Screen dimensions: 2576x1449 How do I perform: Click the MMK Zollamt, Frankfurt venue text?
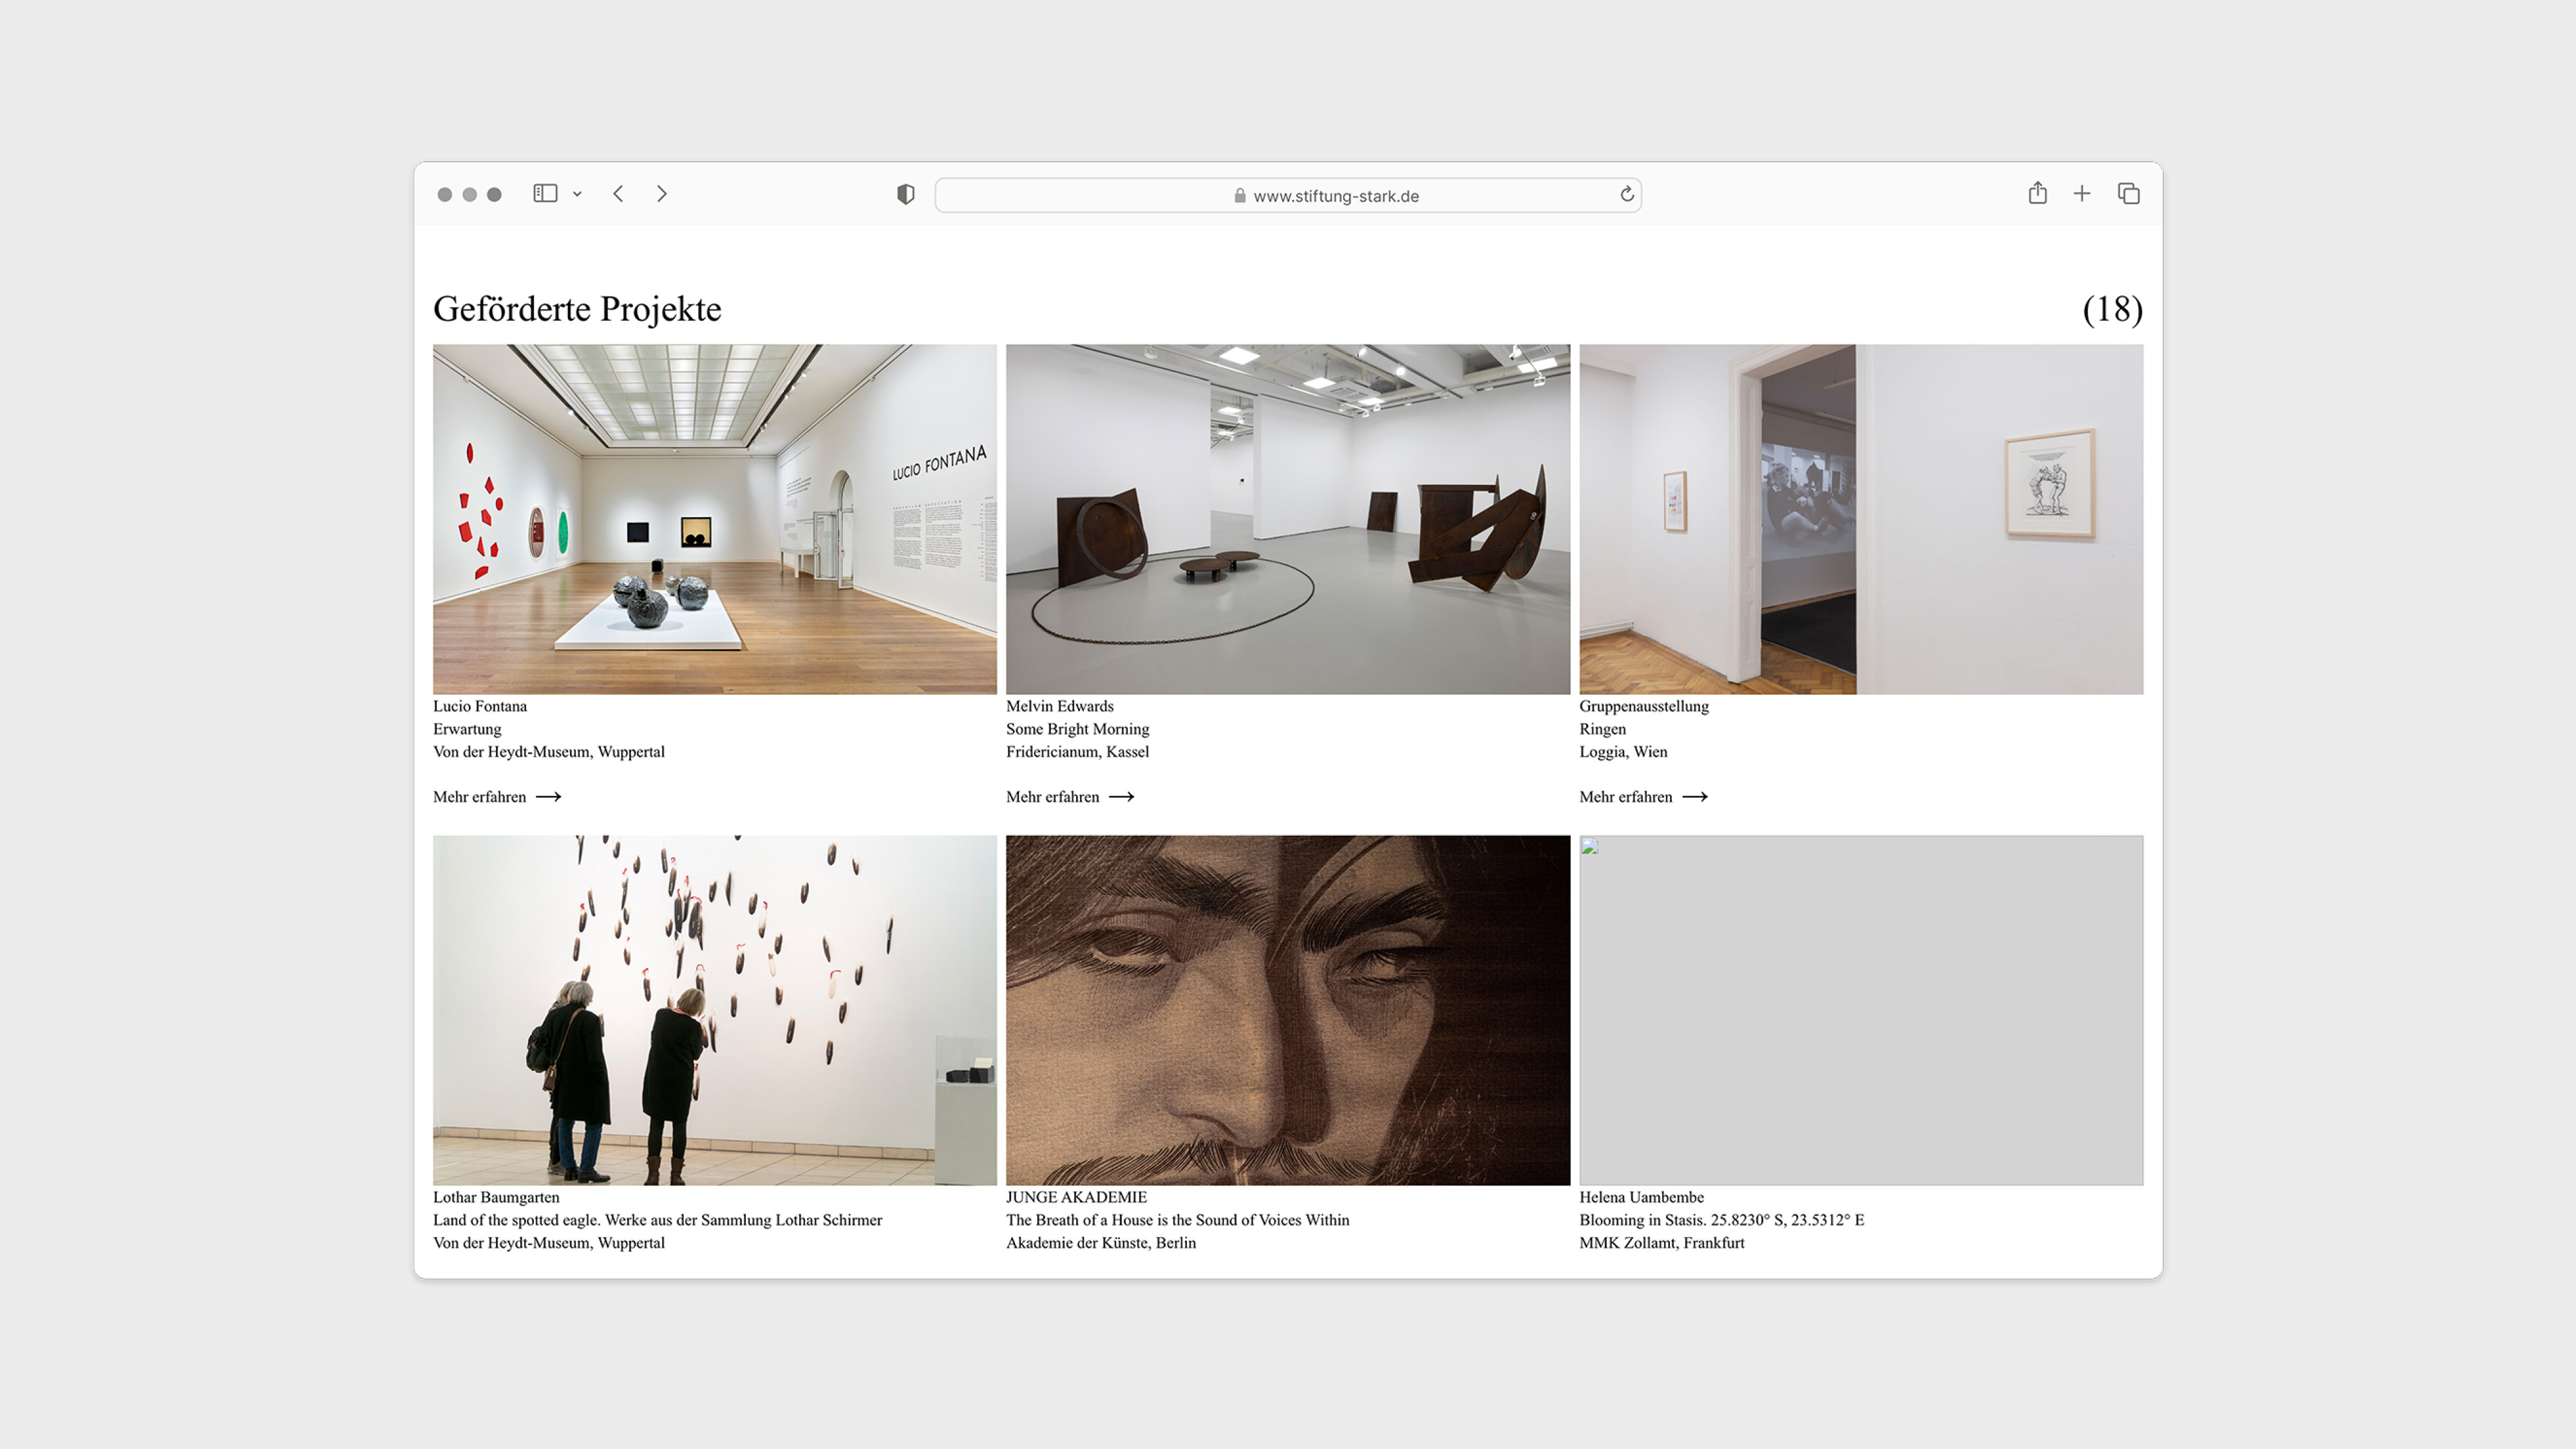point(1662,1243)
